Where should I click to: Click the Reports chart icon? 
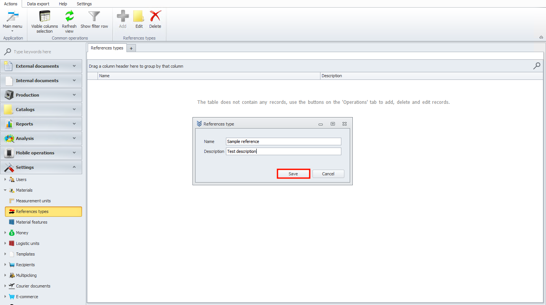click(9, 124)
